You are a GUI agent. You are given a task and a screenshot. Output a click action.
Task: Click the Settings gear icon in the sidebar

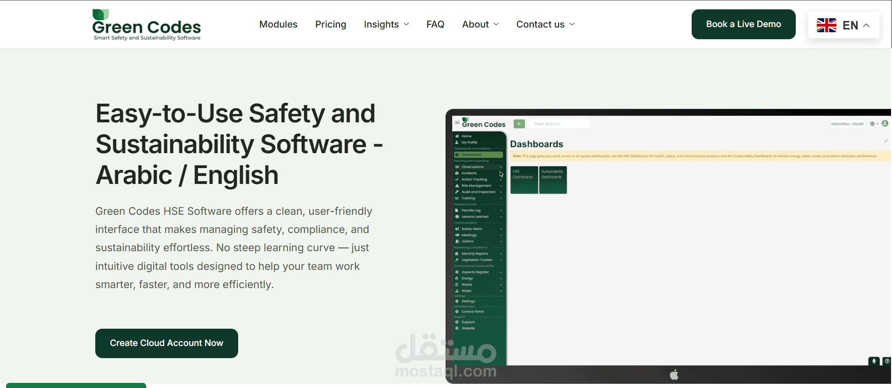[x=457, y=301]
